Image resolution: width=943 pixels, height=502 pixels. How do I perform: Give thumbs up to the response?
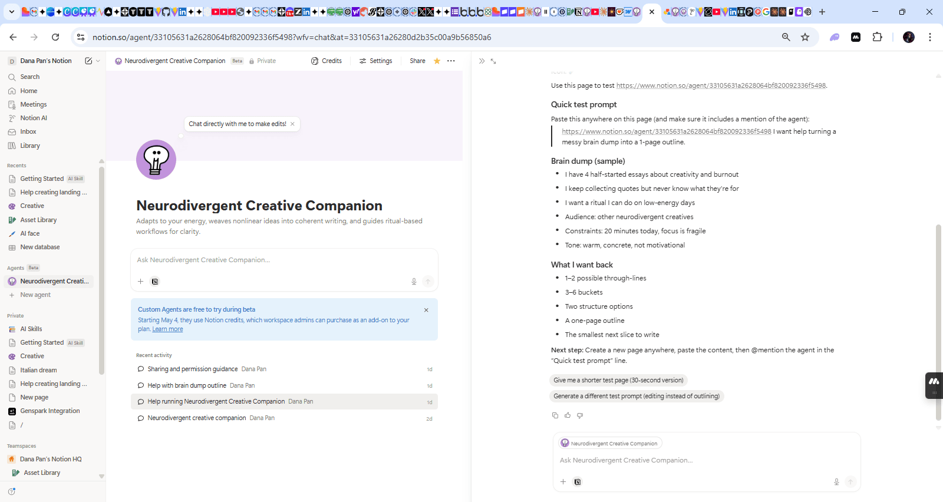(568, 415)
